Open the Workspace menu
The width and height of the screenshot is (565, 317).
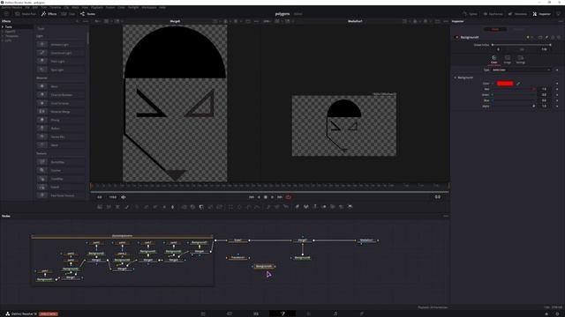click(149, 7)
